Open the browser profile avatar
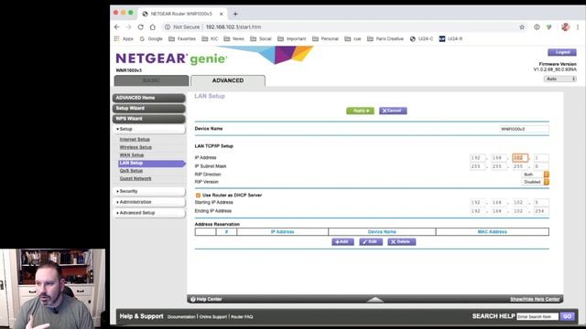Screen dimensions: 586x329 click(565, 27)
